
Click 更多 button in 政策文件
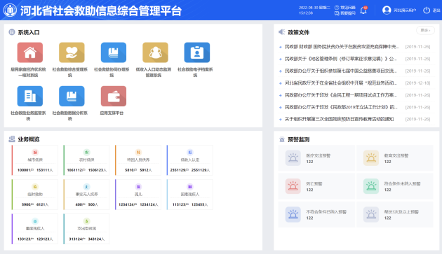pos(425,30)
